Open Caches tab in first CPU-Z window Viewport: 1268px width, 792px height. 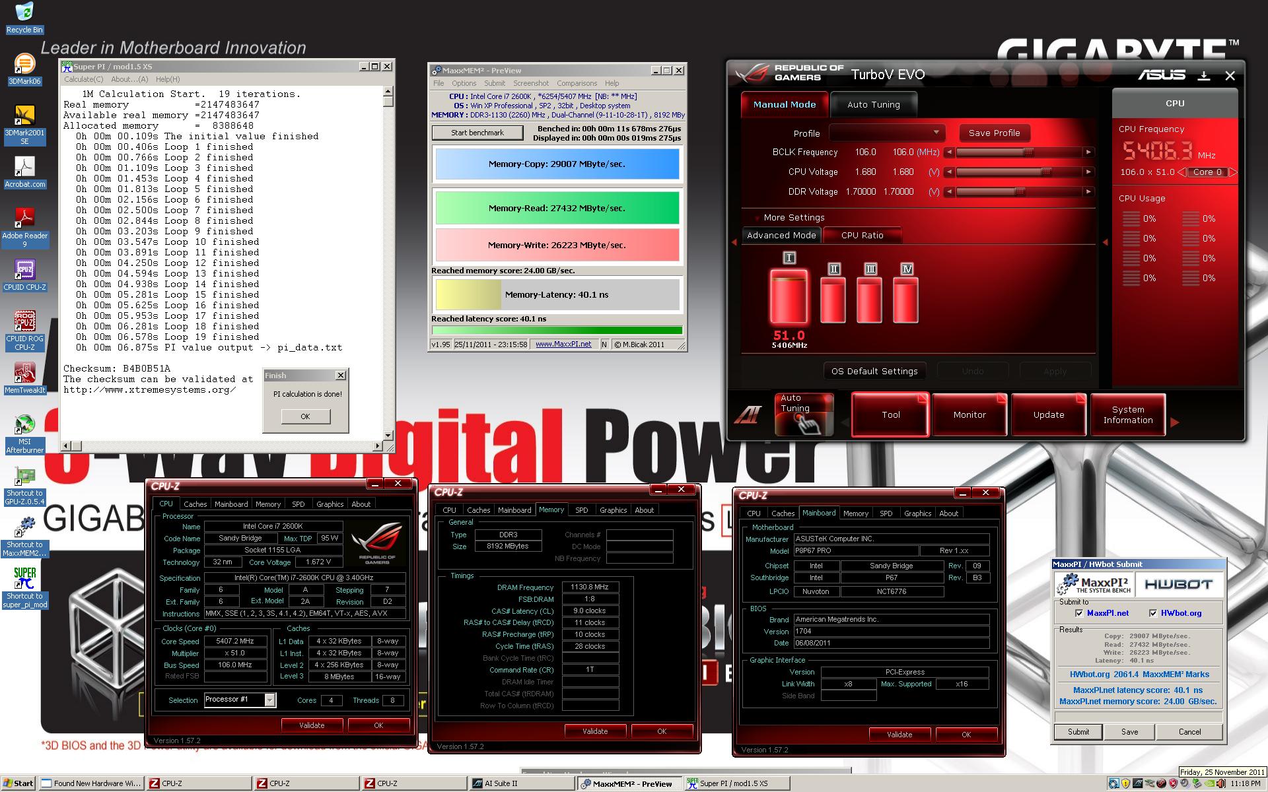tap(195, 504)
